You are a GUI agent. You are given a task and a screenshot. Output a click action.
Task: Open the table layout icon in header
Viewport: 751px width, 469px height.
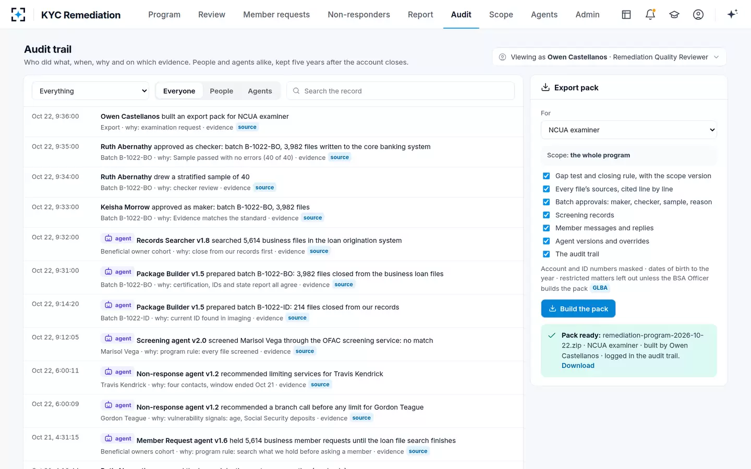[x=626, y=15]
